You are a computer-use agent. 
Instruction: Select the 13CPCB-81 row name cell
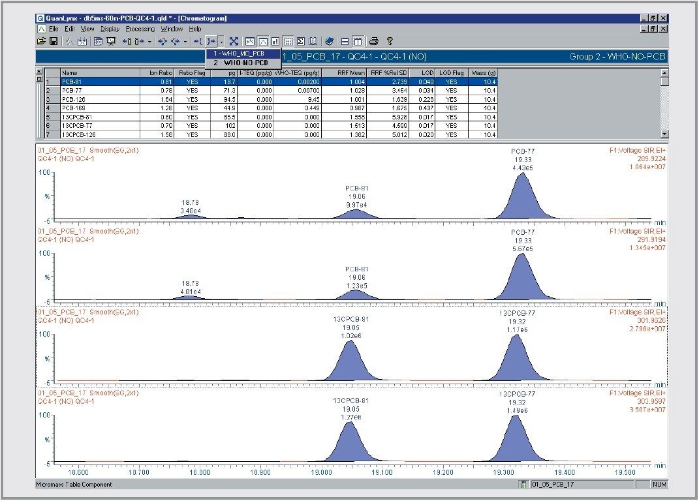click(100, 117)
